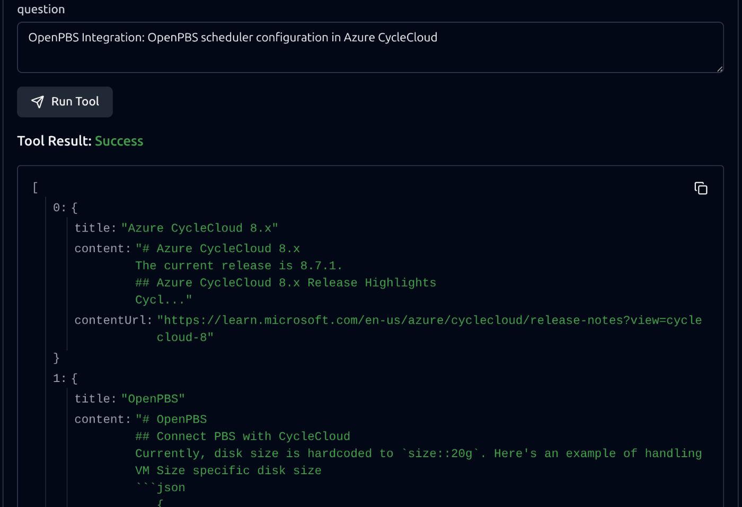
Task: Click the truncated "Cycl..." content line
Action: (164, 299)
